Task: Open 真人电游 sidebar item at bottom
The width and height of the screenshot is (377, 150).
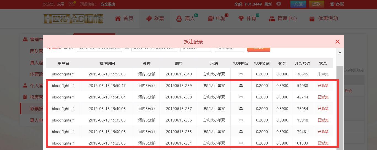Action: (x=36, y=120)
